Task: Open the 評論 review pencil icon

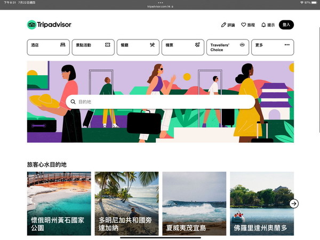Action: (223, 25)
